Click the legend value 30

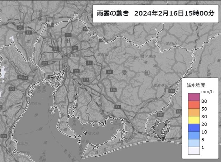[x=204, y=117]
